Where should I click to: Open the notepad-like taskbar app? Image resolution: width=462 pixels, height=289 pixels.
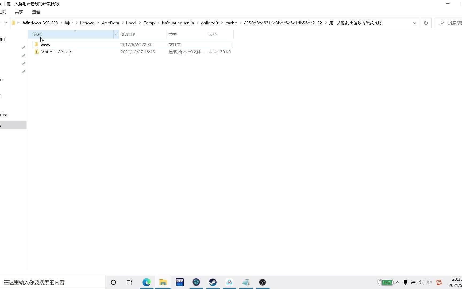[246, 282]
